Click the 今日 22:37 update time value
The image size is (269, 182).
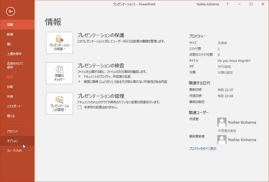pyautogui.click(x=225, y=90)
